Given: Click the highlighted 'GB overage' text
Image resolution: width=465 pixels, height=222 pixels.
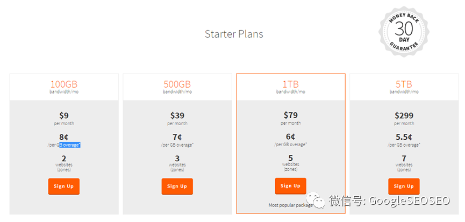Looking at the screenshot, I should (x=70, y=145).
